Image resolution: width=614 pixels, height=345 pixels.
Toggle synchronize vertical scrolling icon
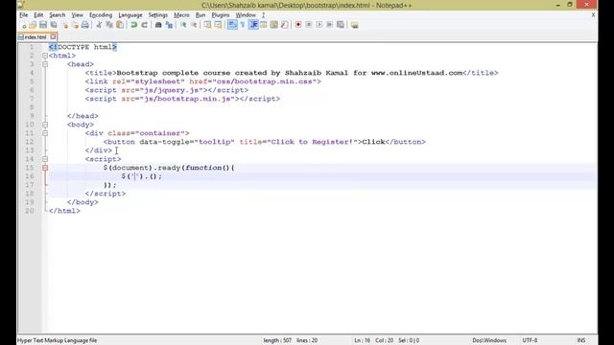[207, 25]
